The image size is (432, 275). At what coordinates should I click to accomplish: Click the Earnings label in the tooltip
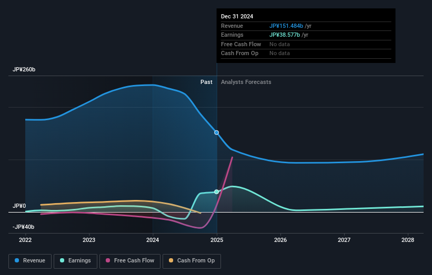tap(232, 35)
